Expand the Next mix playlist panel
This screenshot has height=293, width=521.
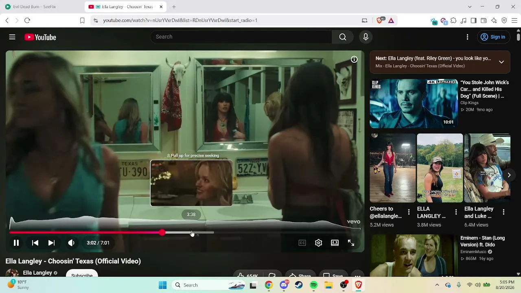click(501, 62)
